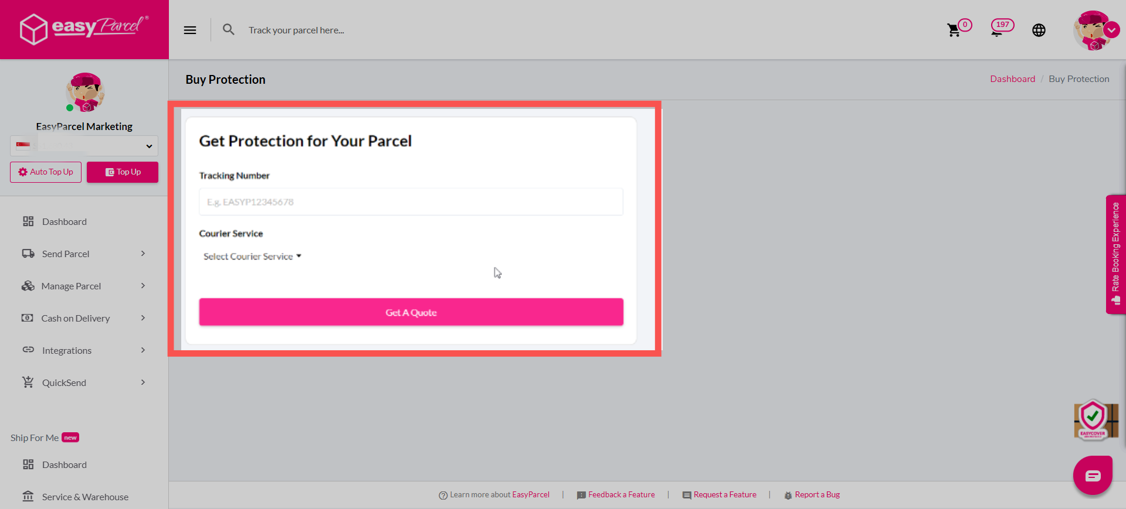Viewport: 1126px width, 509px height.
Task: Open the country selector dropdown
Action: coord(84,146)
